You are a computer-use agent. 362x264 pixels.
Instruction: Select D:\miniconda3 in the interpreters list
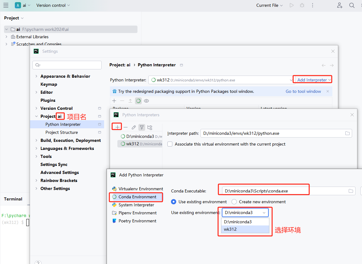point(140,136)
